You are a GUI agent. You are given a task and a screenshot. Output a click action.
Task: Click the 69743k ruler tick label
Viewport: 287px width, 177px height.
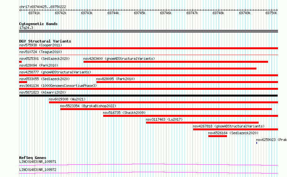point(87,13)
